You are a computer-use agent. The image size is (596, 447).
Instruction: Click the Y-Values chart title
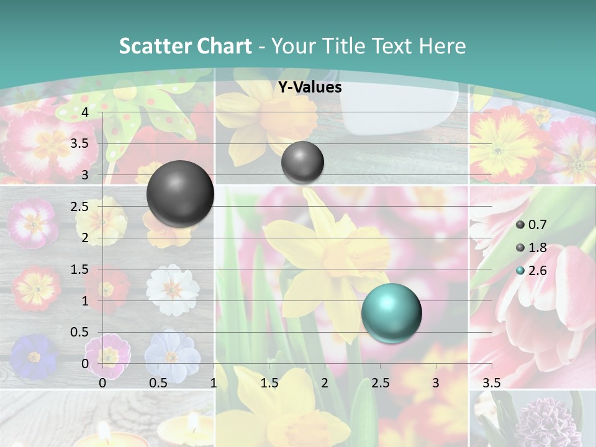click(x=310, y=88)
